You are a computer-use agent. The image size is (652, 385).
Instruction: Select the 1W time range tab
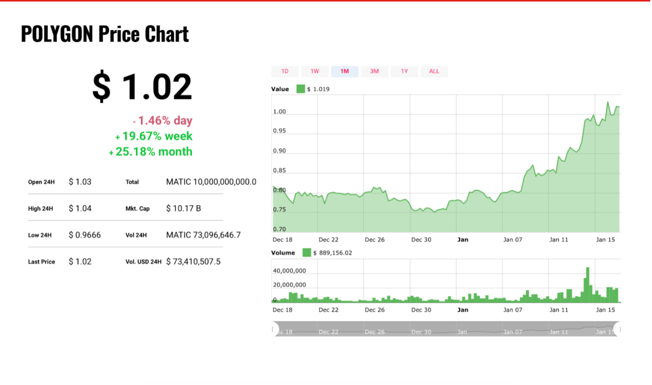tap(315, 72)
